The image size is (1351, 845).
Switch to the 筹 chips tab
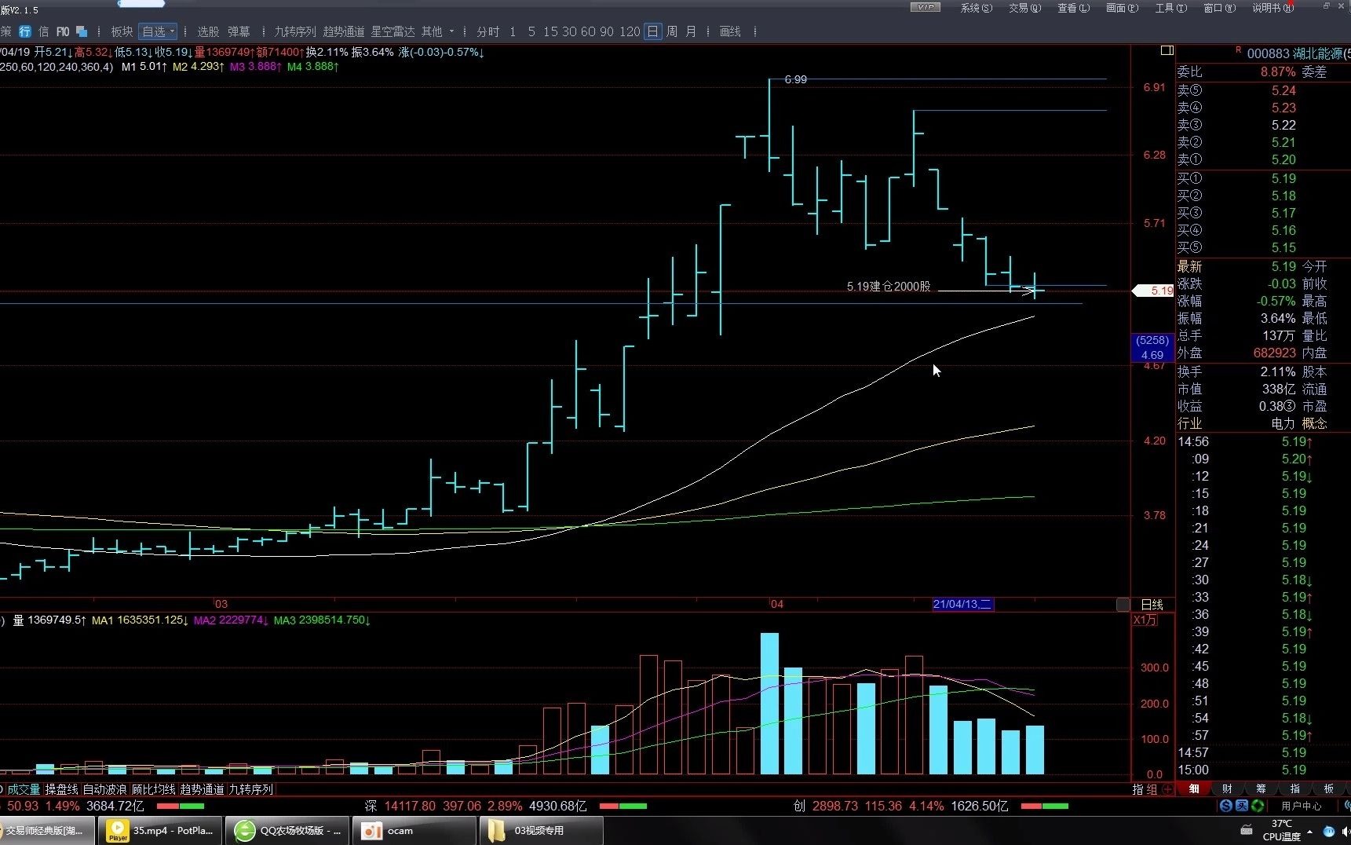pos(1261,789)
